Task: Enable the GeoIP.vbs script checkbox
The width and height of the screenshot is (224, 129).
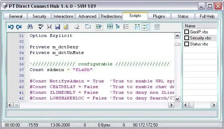Action: [186, 32]
